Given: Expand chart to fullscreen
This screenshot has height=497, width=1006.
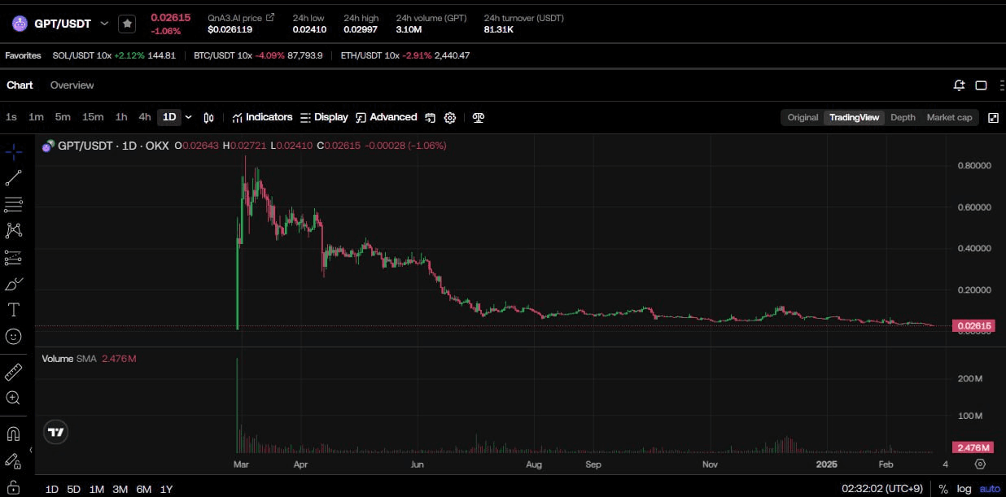Looking at the screenshot, I should tap(993, 118).
